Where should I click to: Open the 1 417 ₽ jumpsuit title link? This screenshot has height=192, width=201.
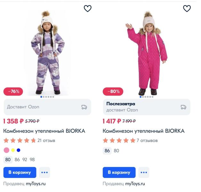143,131
